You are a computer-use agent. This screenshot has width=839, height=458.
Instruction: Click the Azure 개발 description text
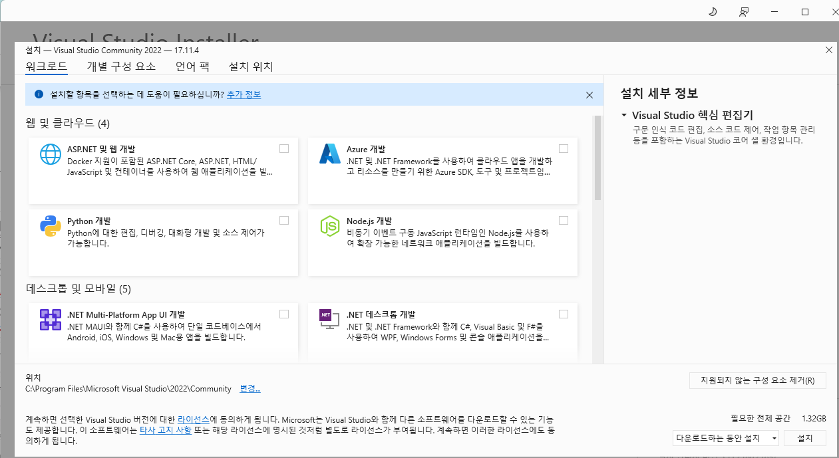click(449, 166)
